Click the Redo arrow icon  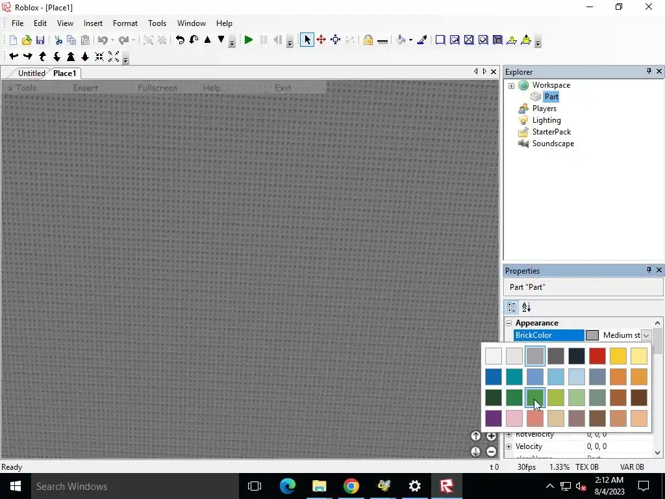(x=123, y=40)
